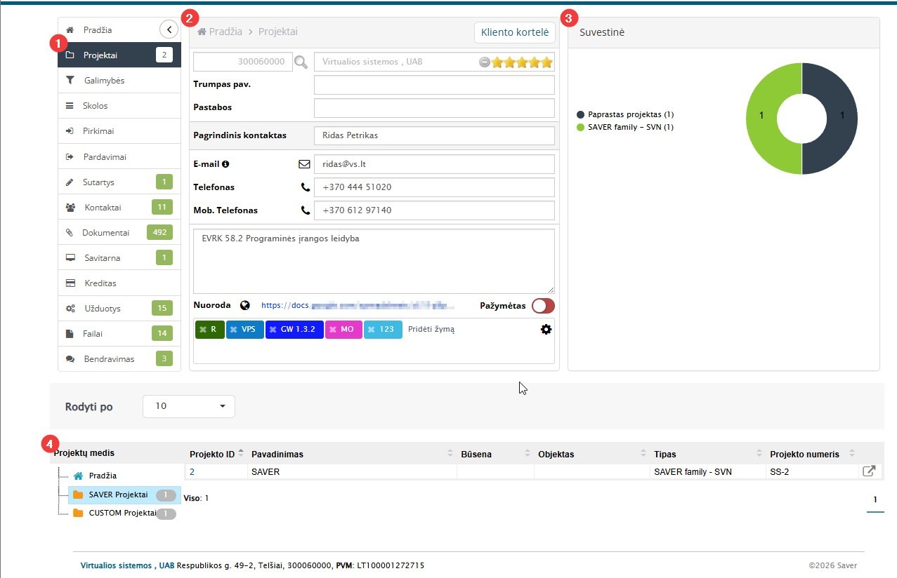Click the grey minus icon before rating stars

(484, 62)
